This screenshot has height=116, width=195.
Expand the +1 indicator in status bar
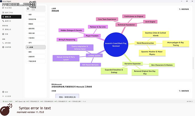tap(84, 101)
